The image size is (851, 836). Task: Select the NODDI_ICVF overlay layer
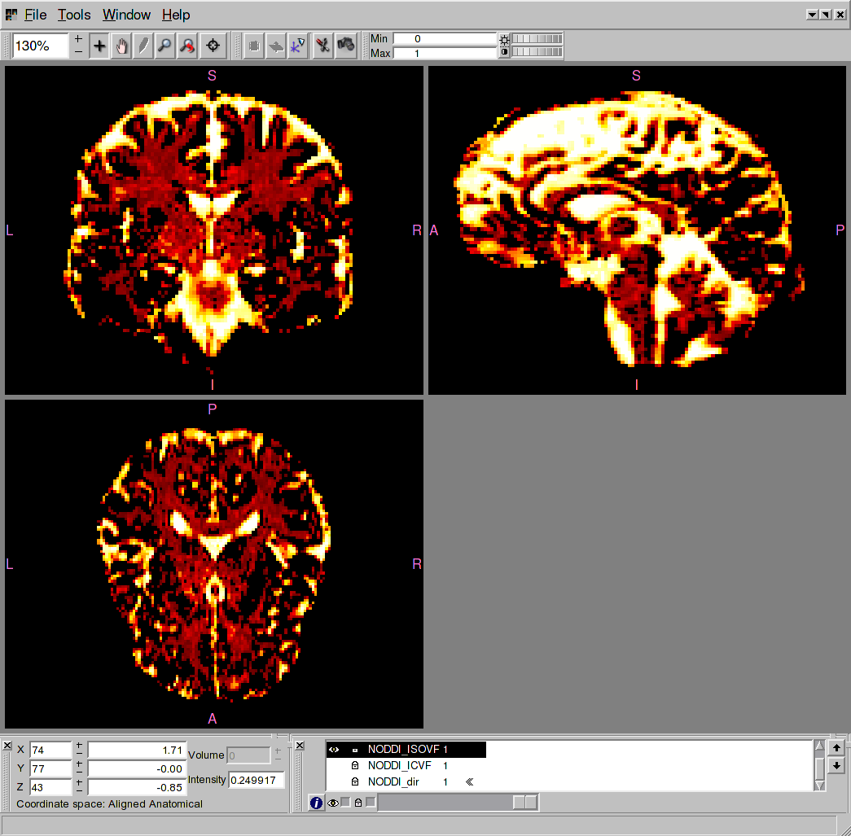[399, 765]
